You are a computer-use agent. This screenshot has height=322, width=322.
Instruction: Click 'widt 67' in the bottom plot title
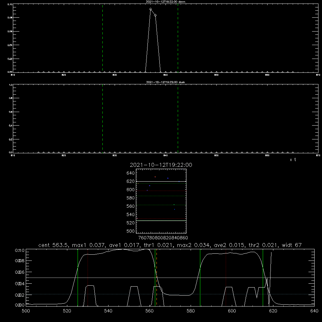292,245
